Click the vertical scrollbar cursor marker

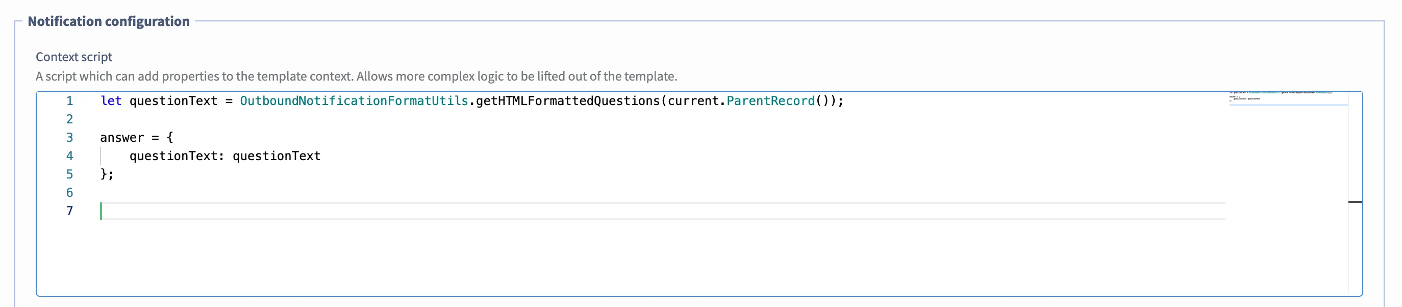(x=1355, y=202)
